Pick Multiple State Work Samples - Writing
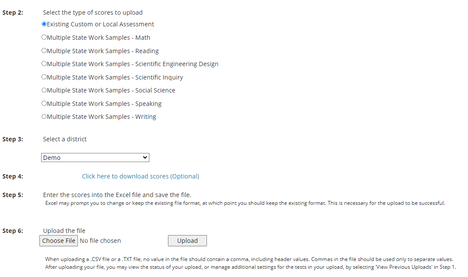The width and height of the screenshot is (468, 277). point(44,117)
